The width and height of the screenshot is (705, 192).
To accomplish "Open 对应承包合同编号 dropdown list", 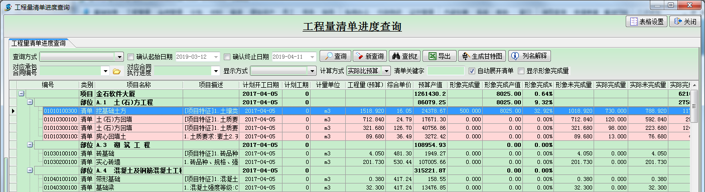I will pos(105,71).
